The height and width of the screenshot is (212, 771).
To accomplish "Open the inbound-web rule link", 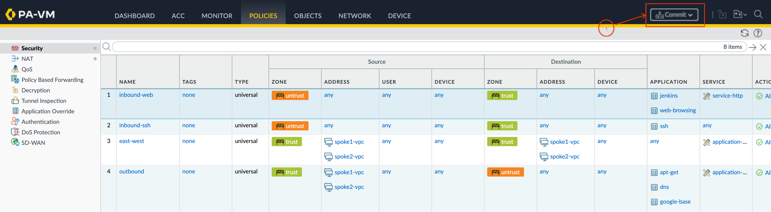I will click(x=136, y=95).
